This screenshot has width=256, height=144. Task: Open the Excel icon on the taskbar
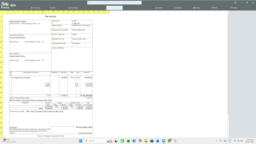[x=128, y=141]
